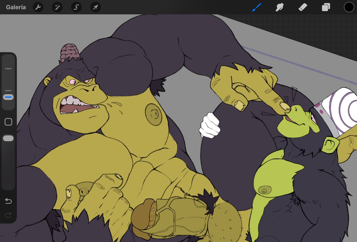The width and height of the screenshot is (357, 242).
Task: Open the Adjustments magic wand menu
Action: point(57,7)
